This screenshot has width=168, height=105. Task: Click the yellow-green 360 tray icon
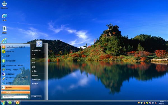coord(147,103)
